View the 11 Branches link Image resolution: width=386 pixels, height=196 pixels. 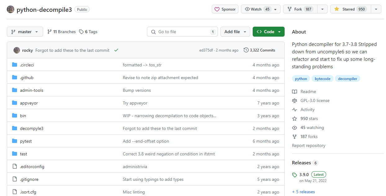[61, 32]
